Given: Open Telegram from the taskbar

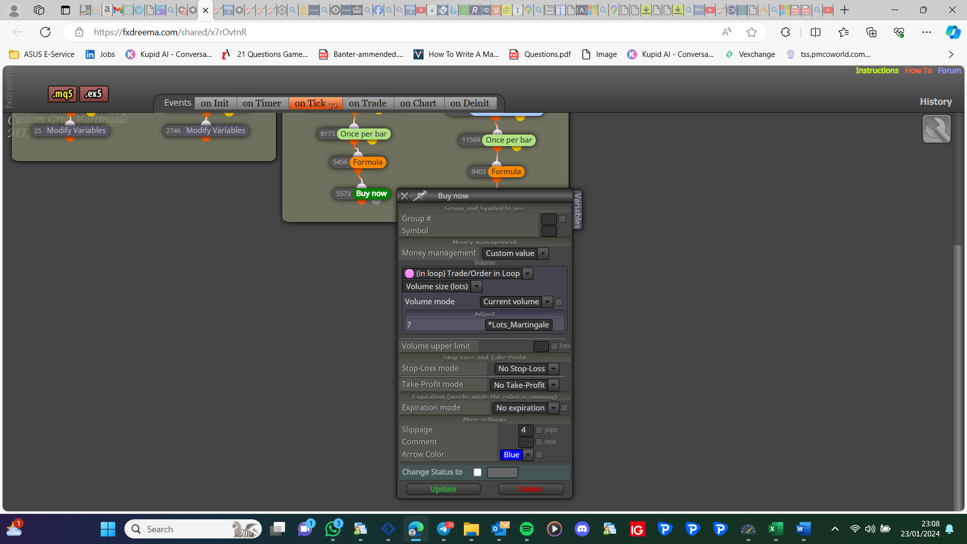Looking at the screenshot, I should pos(444,529).
